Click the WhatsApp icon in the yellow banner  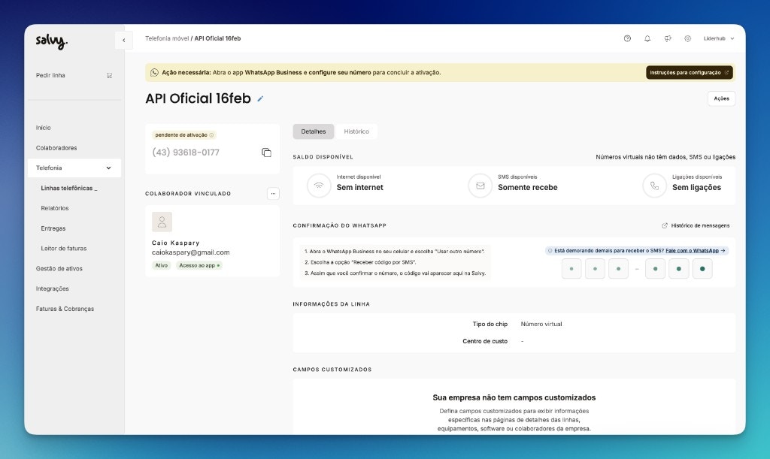(x=154, y=73)
